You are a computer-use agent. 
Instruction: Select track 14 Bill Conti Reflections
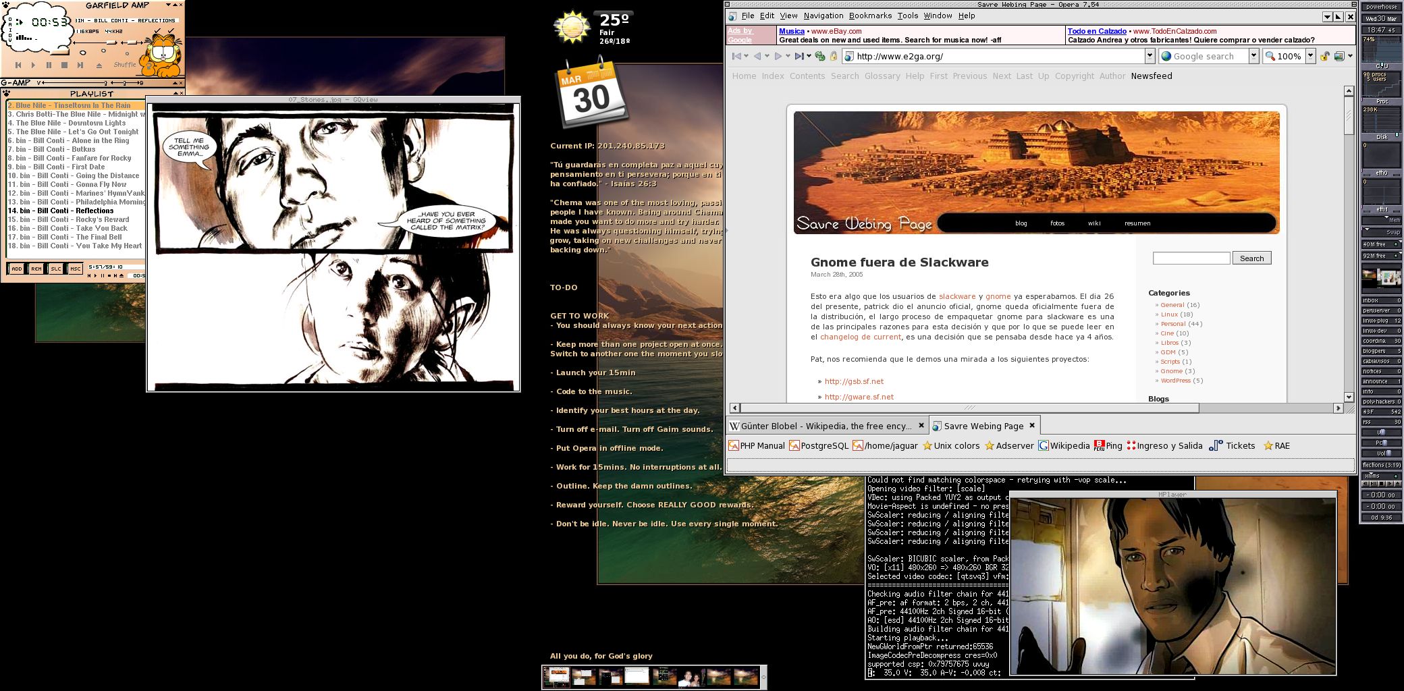(x=76, y=211)
